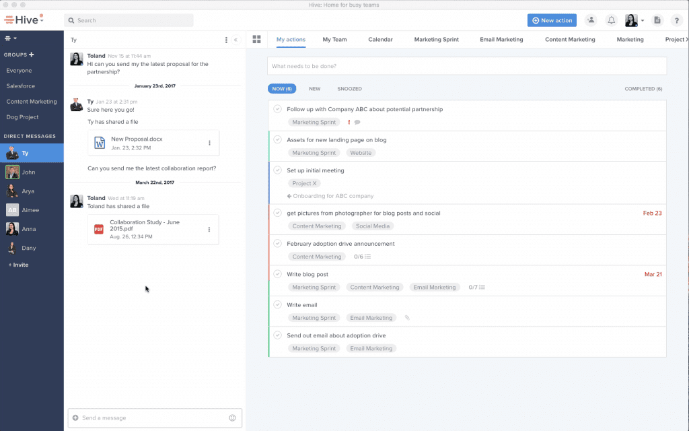Image resolution: width=689 pixels, height=431 pixels.
Task: Click the file document icon in the header
Action: [657, 20]
